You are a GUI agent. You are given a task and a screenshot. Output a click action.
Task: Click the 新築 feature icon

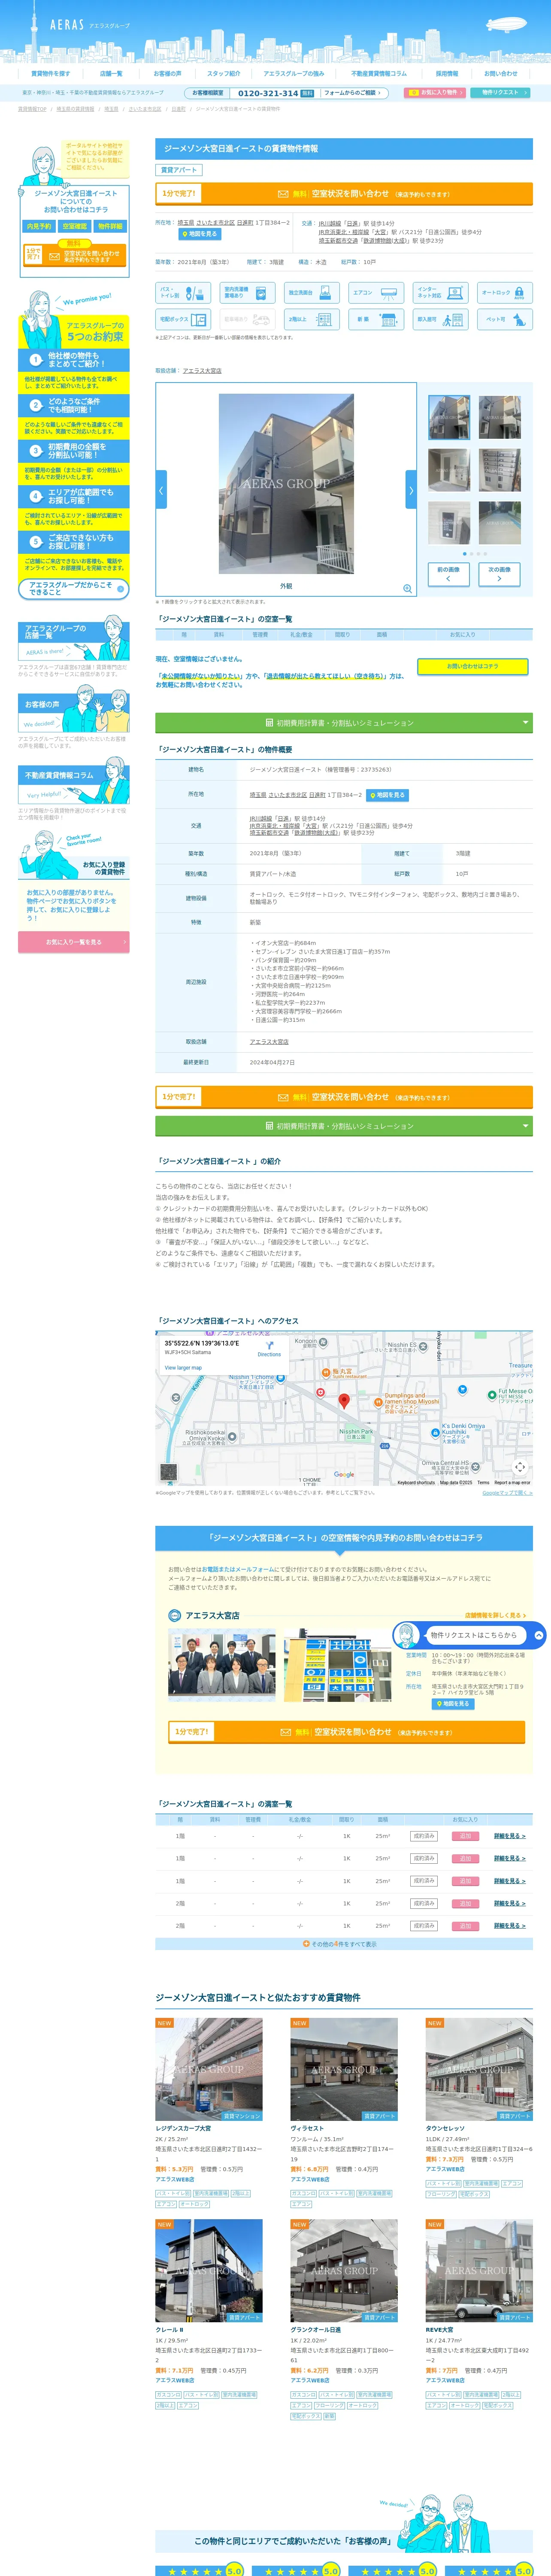pos(376,320)
